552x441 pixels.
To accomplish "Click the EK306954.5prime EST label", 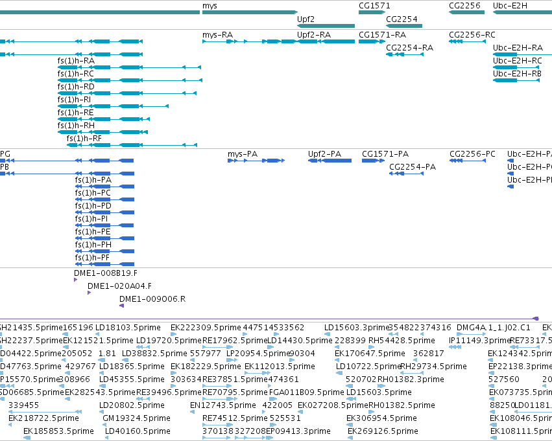I will (x=381, y=418).
